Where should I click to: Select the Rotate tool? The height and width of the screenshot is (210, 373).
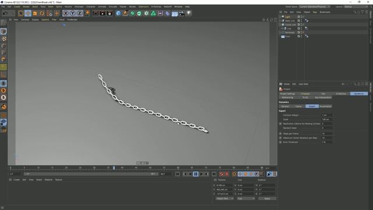pos(42,13)
